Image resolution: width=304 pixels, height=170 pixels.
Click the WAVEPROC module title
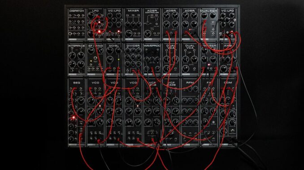[x=152, y=46]
